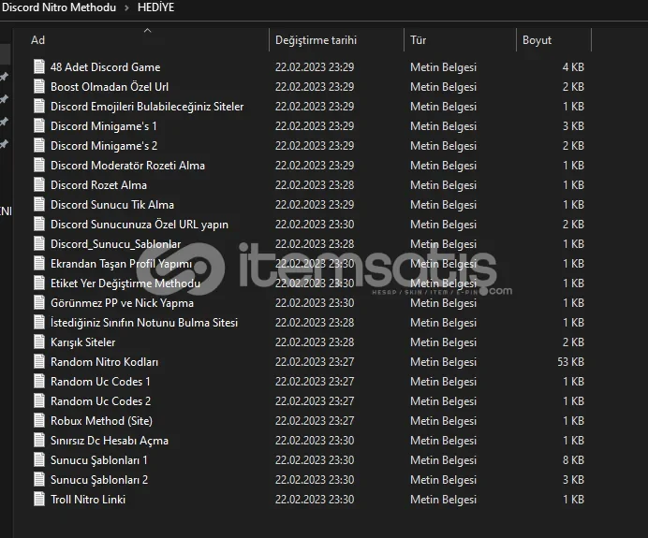Click the file icon of Görünmez PP ve Nick Yapma
The height and width of the screenshot is (538, 648).
pos(39,302)
